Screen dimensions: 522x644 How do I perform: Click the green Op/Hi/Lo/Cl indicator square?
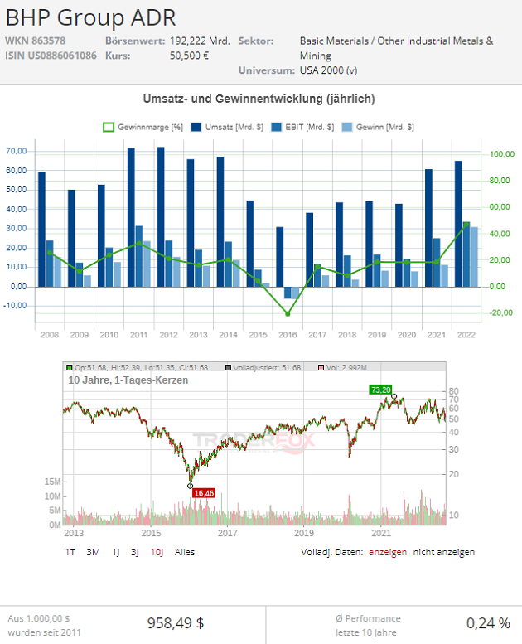pos(70,368)
